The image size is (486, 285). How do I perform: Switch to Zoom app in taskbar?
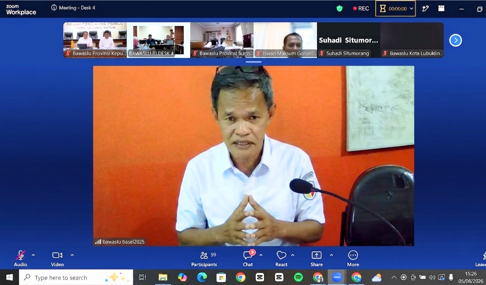pyautogui.click(x=337, y=277)
